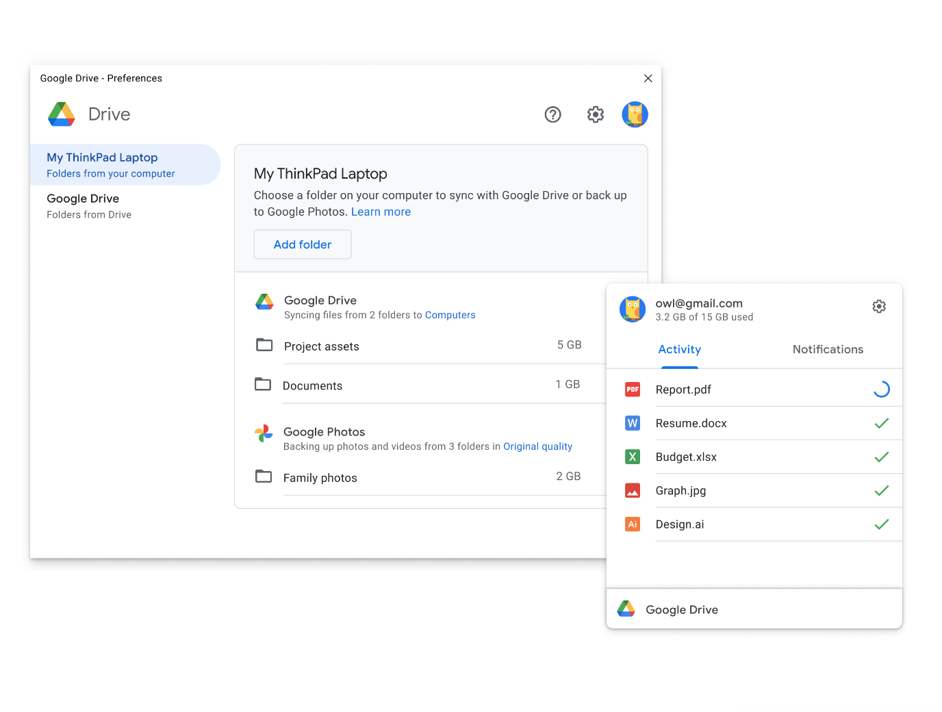Viewport: 942px width, 712px height.
Task: Click the Original quality link
Action: coord(537,446)
